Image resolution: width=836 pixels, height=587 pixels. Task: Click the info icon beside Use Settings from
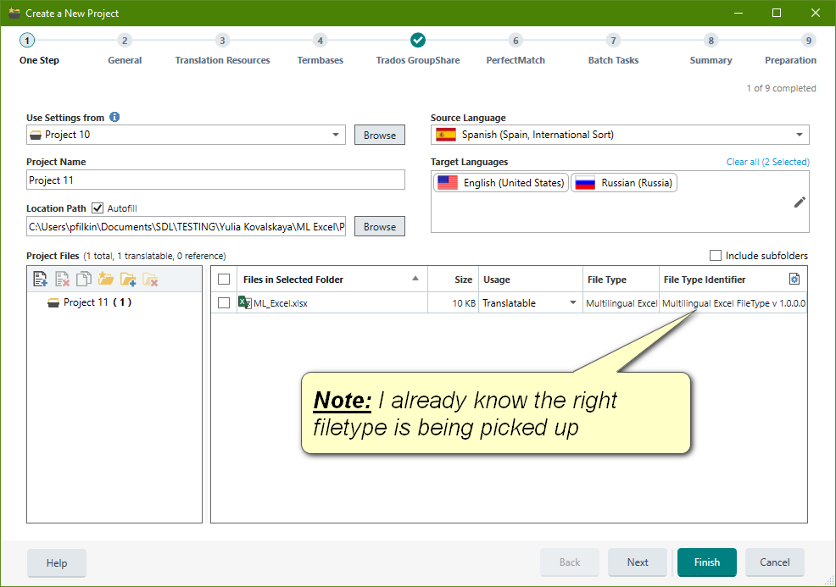tap(114, 117)
